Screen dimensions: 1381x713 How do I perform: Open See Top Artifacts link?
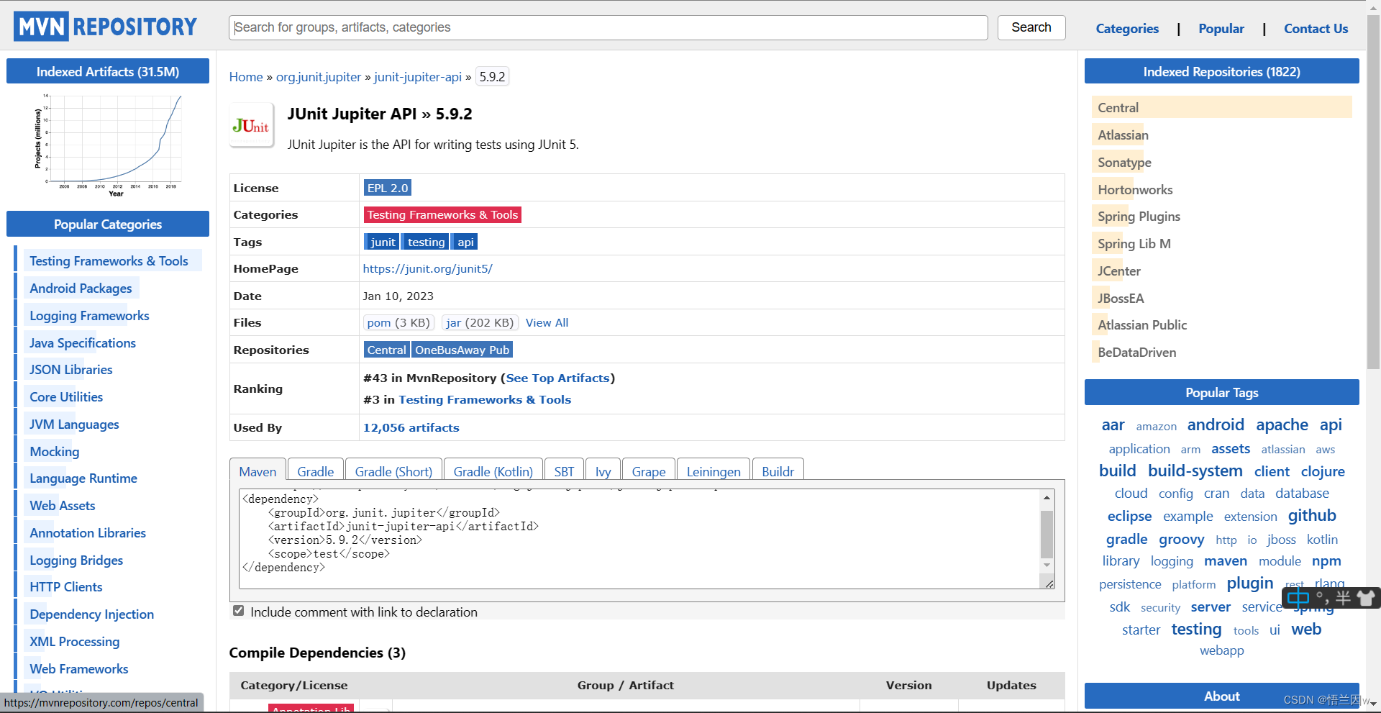tap(557, 378)
